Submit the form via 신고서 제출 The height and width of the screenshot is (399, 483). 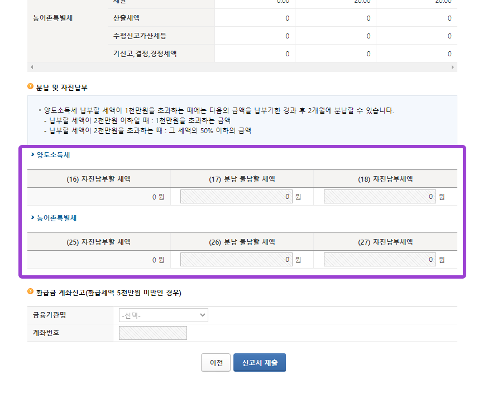pyautogui.click(x=259, y=363)
